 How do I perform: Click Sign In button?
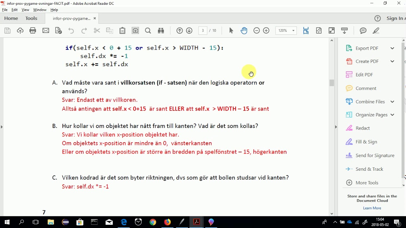(396, 18)
